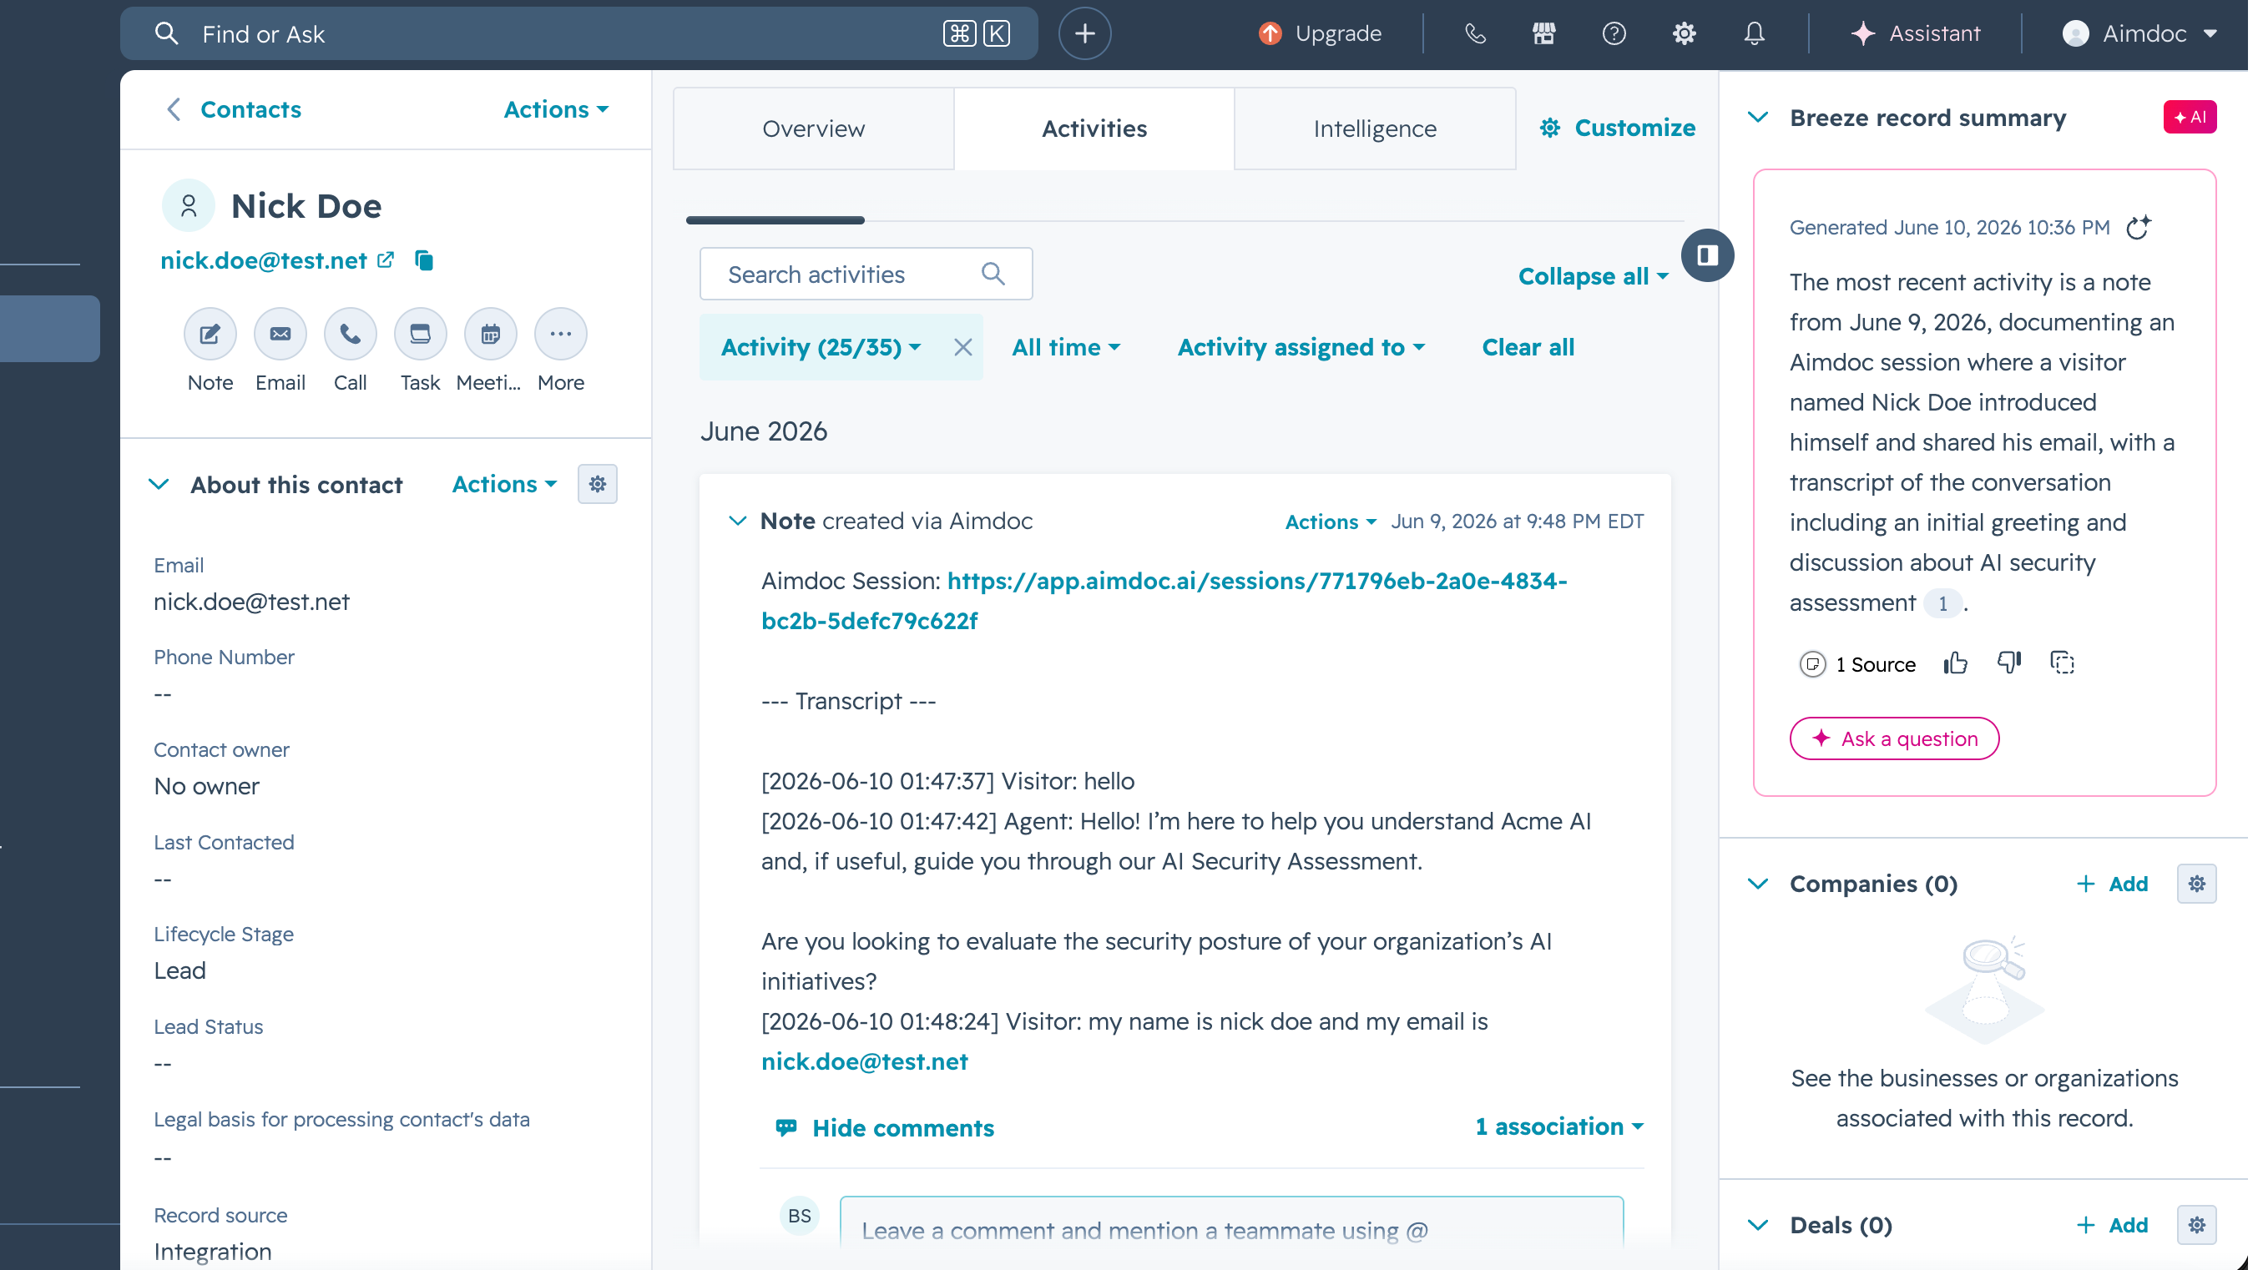Click Clear all filters
The height and width of the screenshot is (1270, 2258).
pos(1528,347)
